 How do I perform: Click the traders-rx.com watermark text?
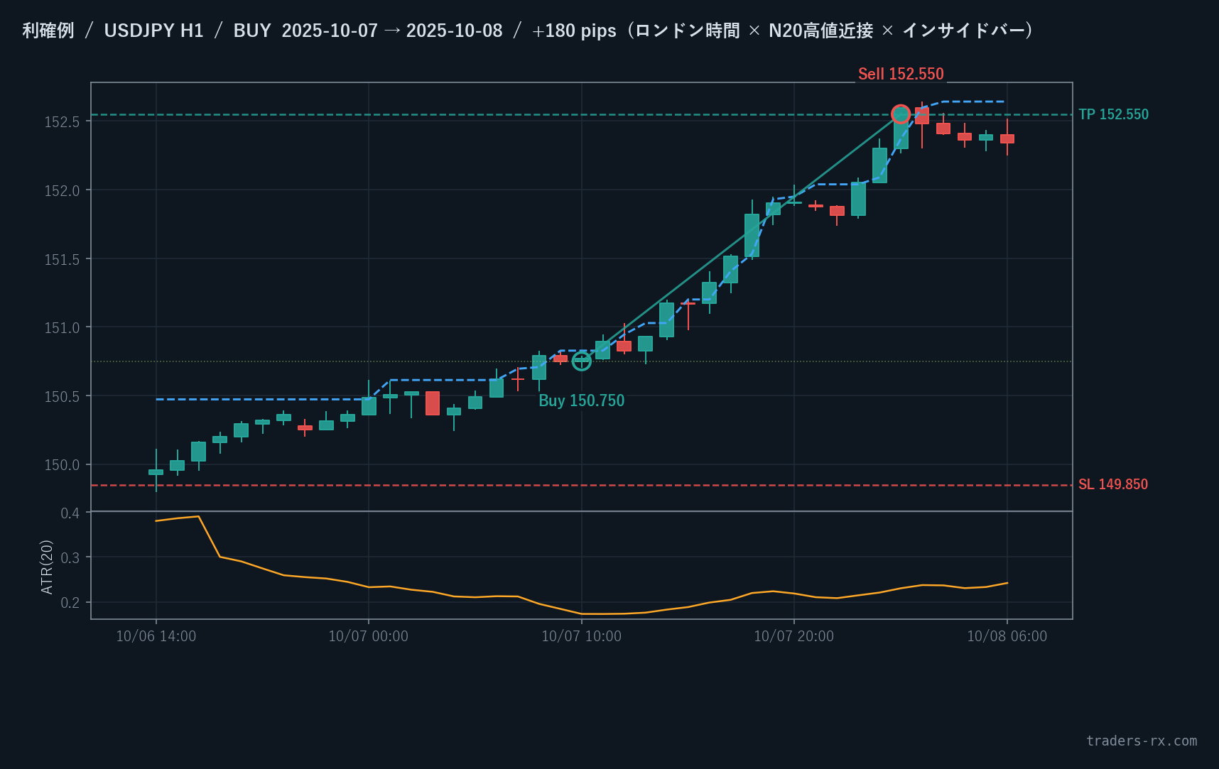pos(1142,741)
